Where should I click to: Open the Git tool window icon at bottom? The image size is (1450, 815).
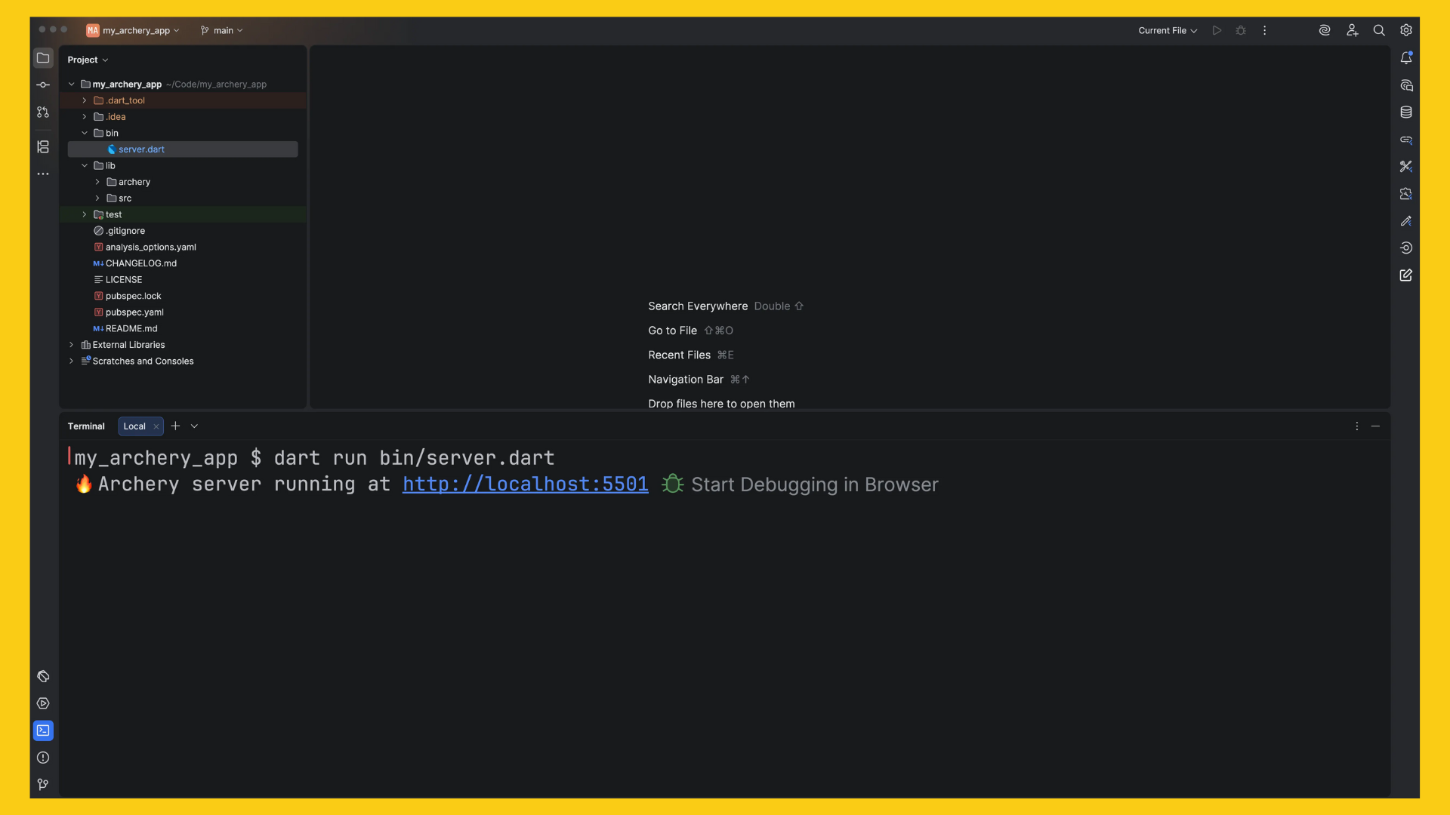tap(43, 784)
